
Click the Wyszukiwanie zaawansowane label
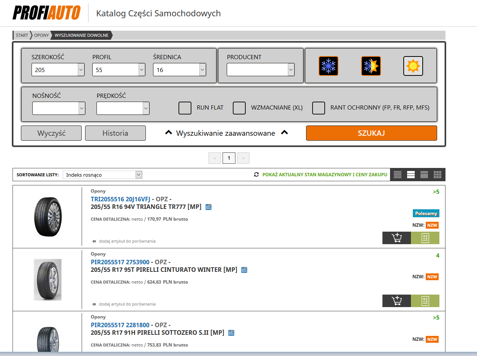coord(226,133)
